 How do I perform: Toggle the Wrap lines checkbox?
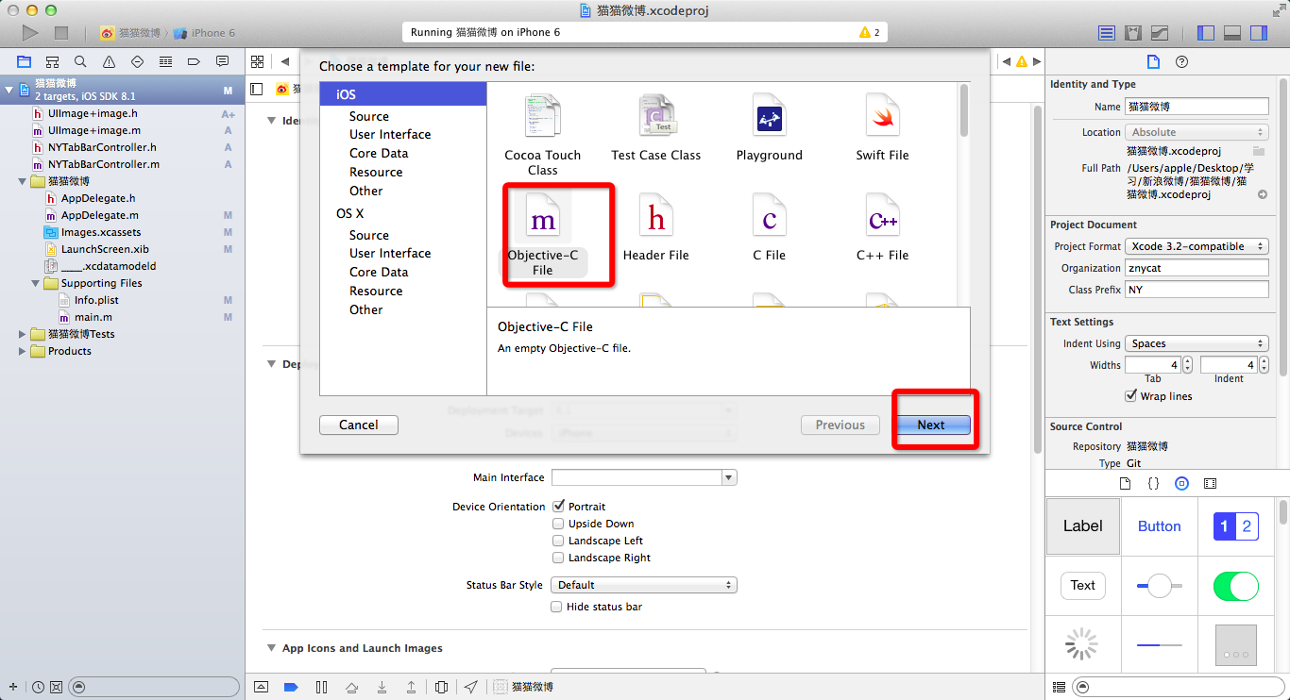1131,395
